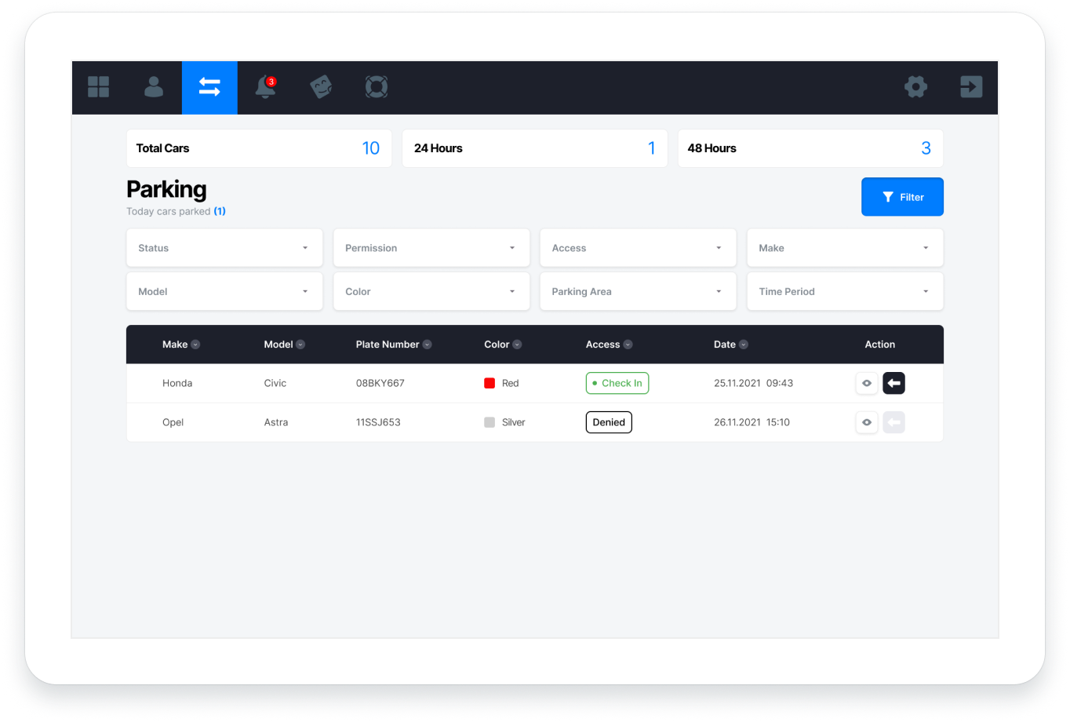This screenshot has height=722, width=1070.
Task: Expand the Status dropdown
Action: click(224, 248)
